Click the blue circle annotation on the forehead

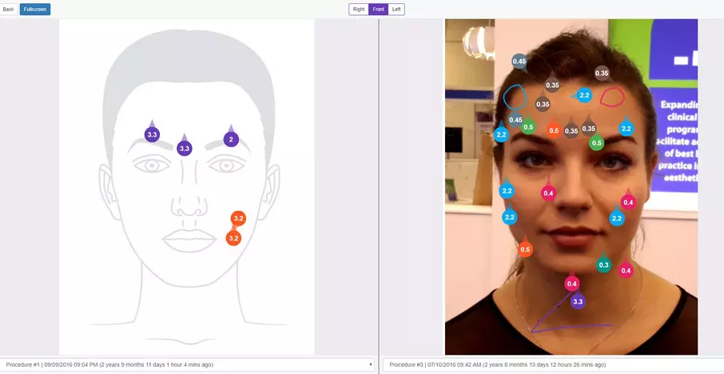click(x=515, y=97)
